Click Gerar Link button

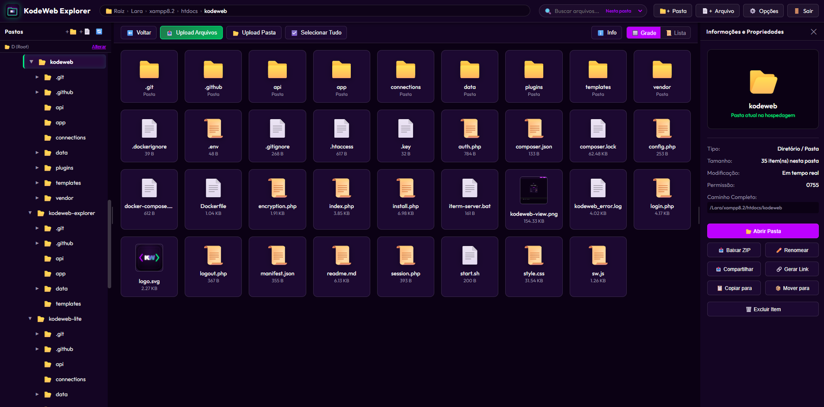[x=792, y=269]
